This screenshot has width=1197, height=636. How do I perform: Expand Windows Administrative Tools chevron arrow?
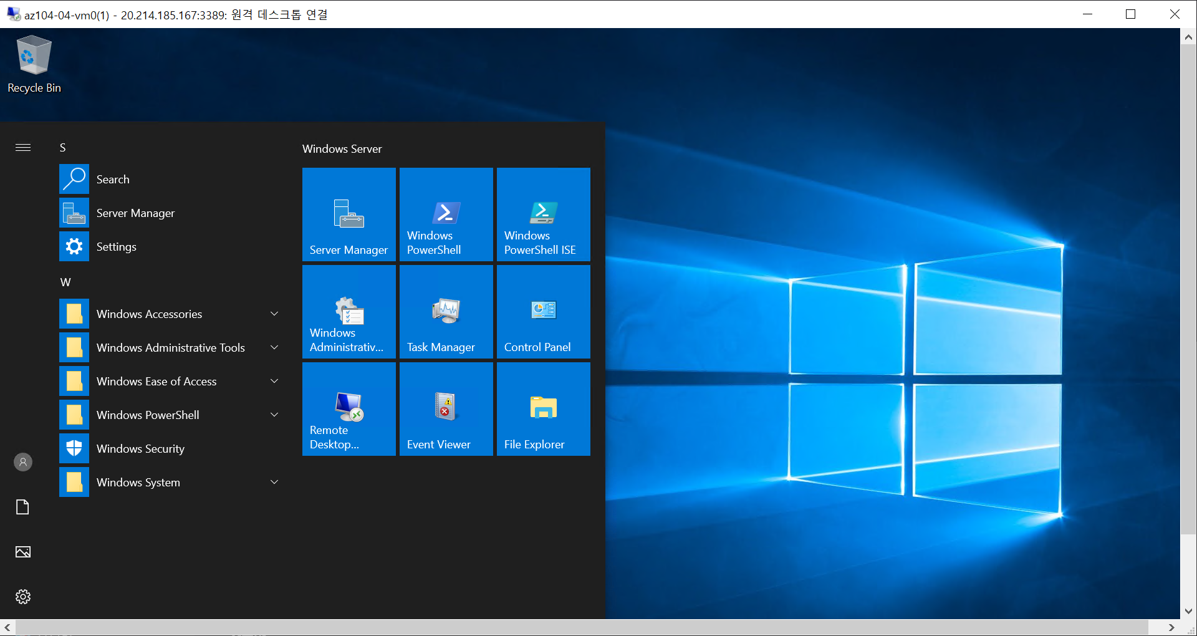pyautogui.click(x=274, y=347)
